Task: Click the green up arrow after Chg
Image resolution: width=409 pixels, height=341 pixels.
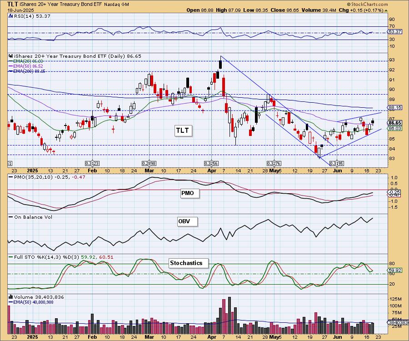Action: coord(386,10)
